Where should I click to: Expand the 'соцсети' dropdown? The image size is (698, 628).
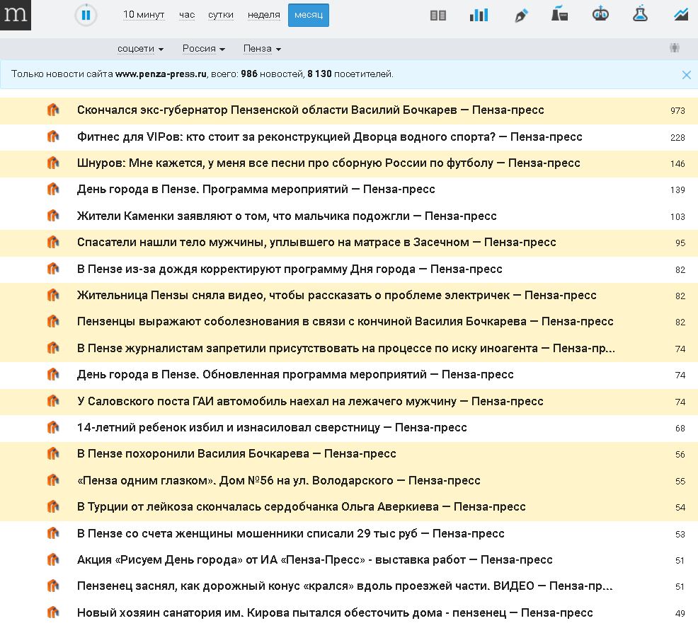pyautogui.click(x=140, y=49)
